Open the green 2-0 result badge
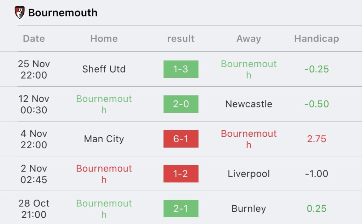 [x=181, y=104]
